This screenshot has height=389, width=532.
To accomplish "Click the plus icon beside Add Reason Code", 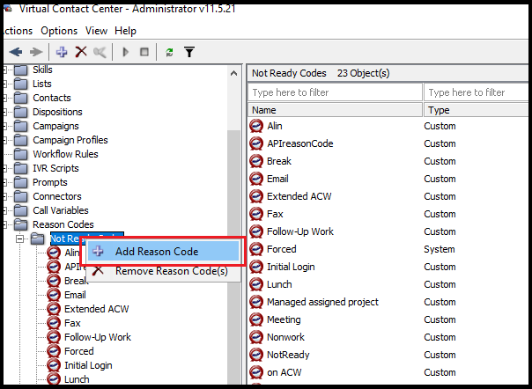I will point(98,252).
